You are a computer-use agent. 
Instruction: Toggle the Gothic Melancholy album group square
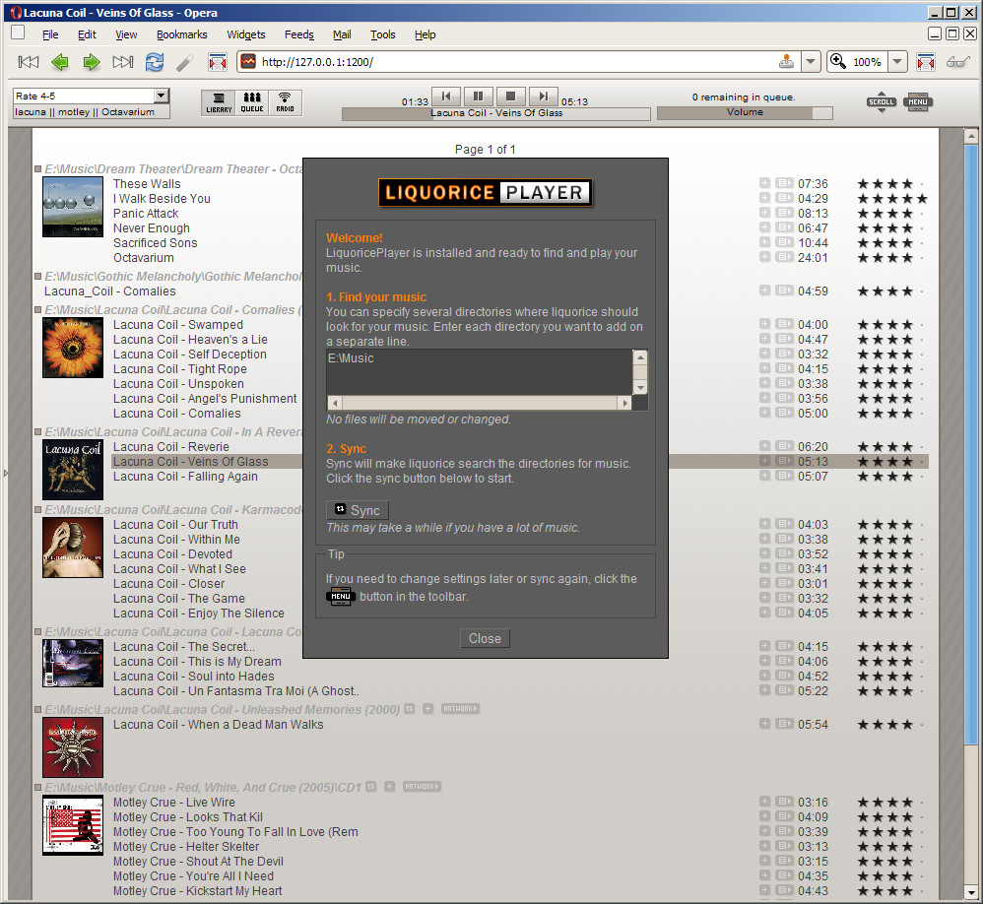[38, 277]
